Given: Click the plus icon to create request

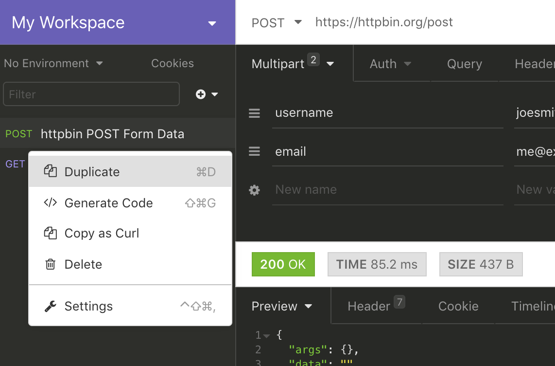Looking at the screenshot, I should pyautogui.click(x=201, y=94).
